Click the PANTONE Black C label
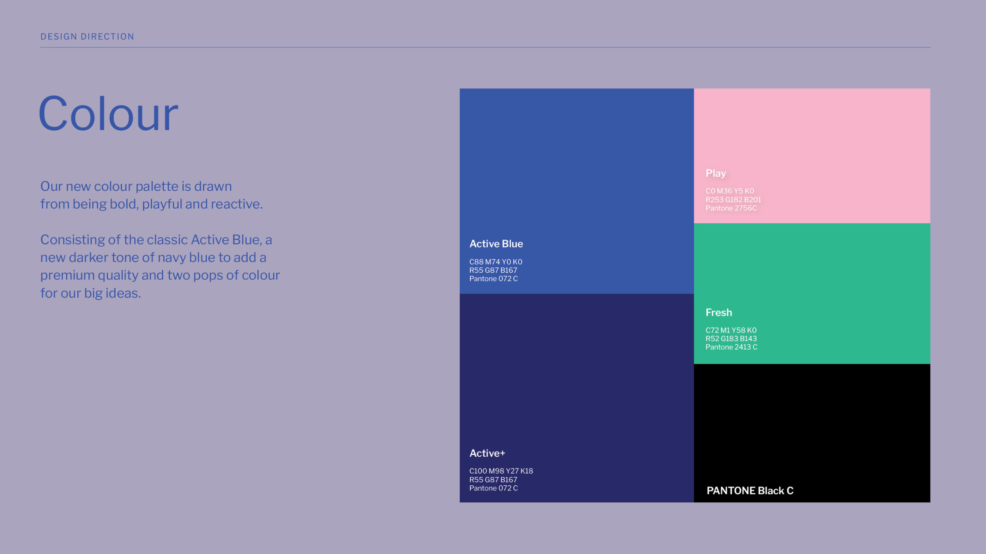Screen dimensions: 986x554 750,491
